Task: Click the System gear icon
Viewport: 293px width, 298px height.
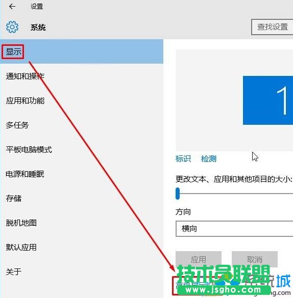Action: pyautogui.click(x=12, y=27)
